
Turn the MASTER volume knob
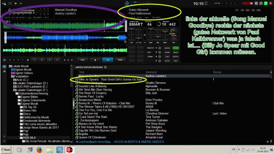[173, 30]
